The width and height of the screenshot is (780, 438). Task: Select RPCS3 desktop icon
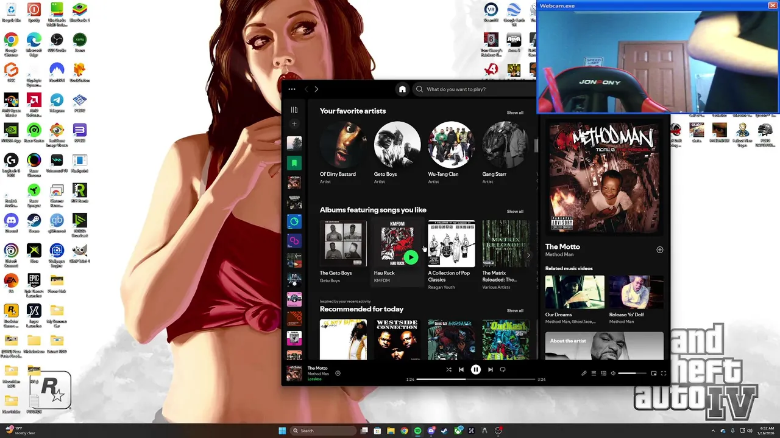(x=79, y=132)
